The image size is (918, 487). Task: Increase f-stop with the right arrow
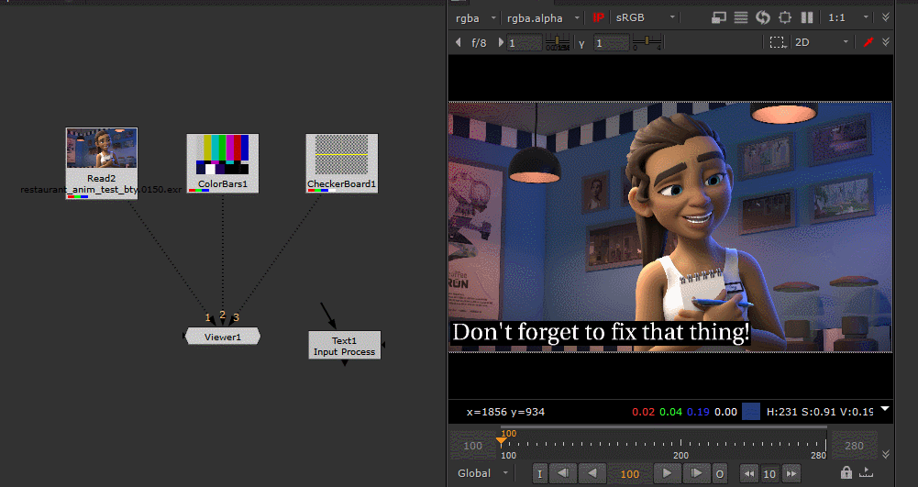coord(501,42)
